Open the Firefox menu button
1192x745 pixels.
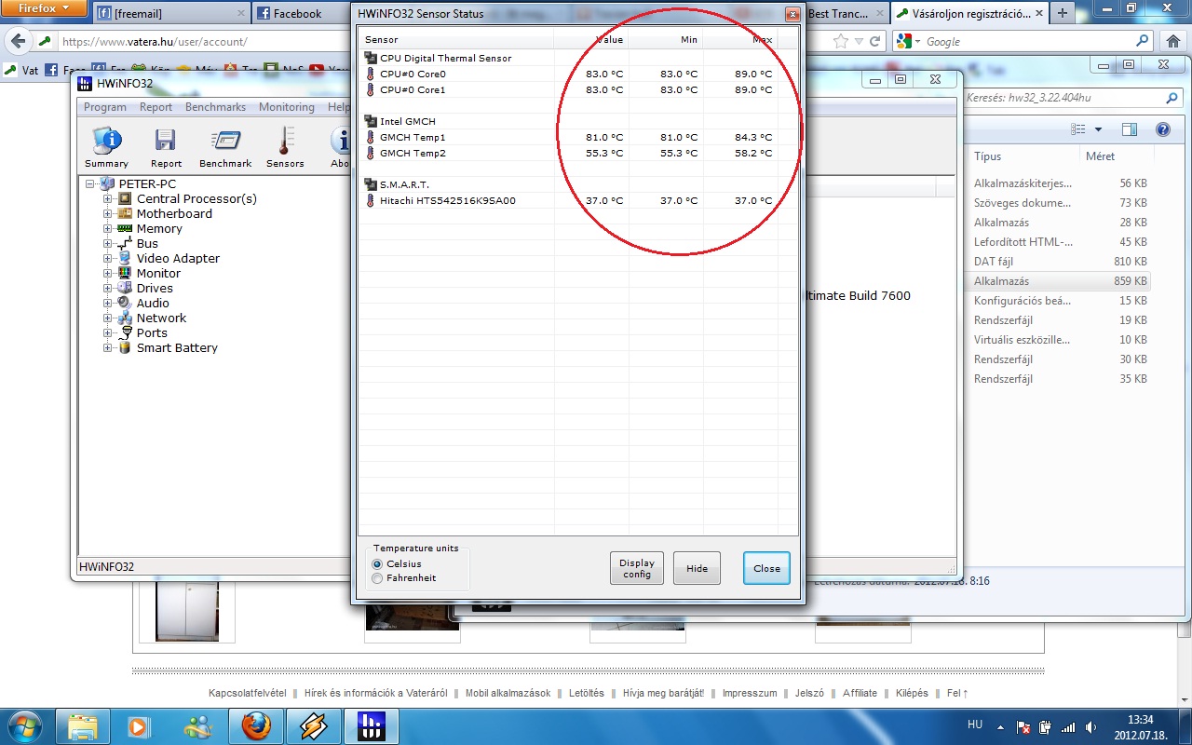point(43,8)
